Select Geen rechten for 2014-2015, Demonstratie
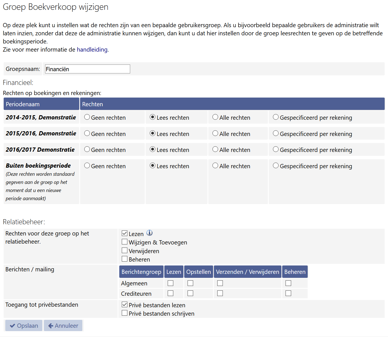388x342 pixels. pyautogui.click(x=87, y=117)
